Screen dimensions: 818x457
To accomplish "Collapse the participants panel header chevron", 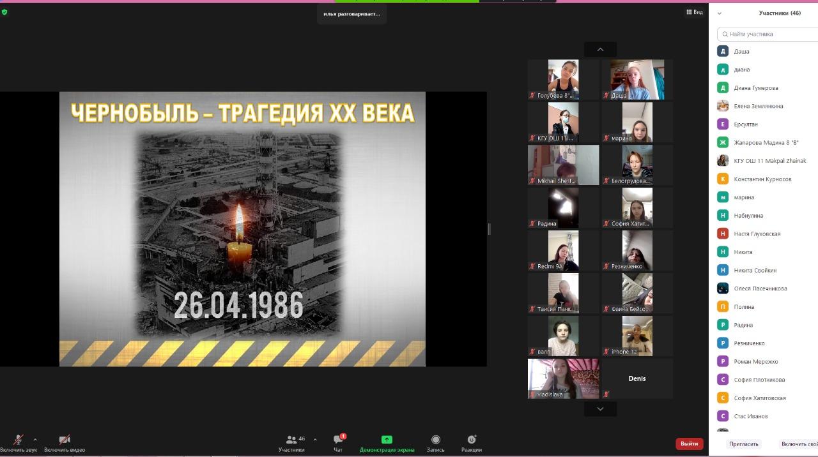I will (x=720, y=13).
